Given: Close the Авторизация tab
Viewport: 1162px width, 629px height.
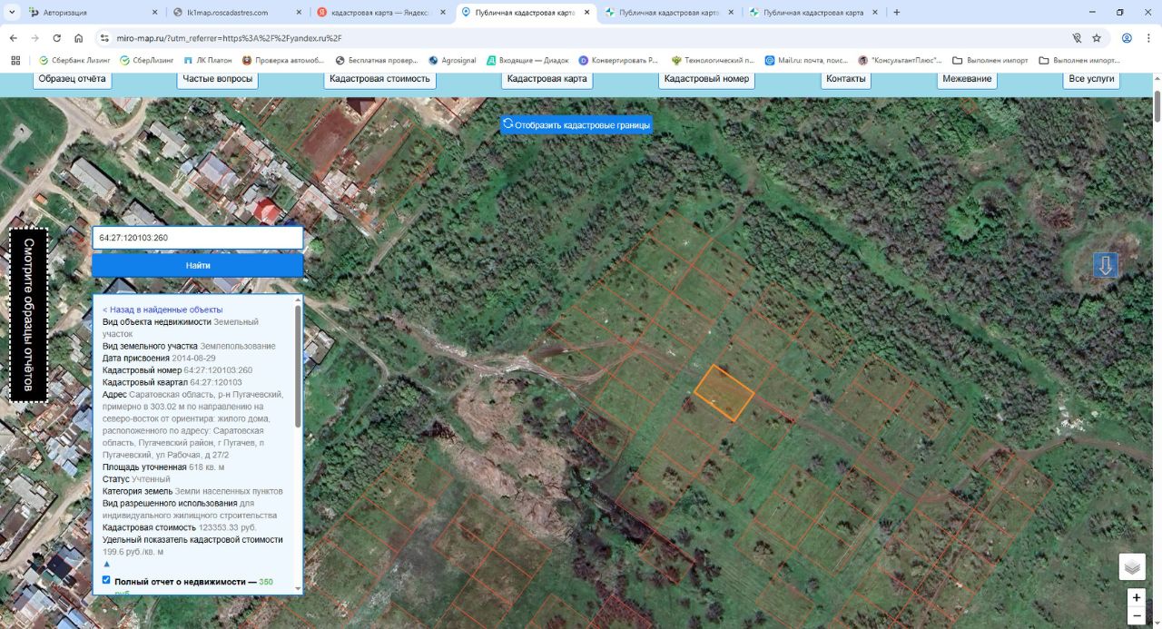Looking at the screenshot, I should tap(154, 13).
